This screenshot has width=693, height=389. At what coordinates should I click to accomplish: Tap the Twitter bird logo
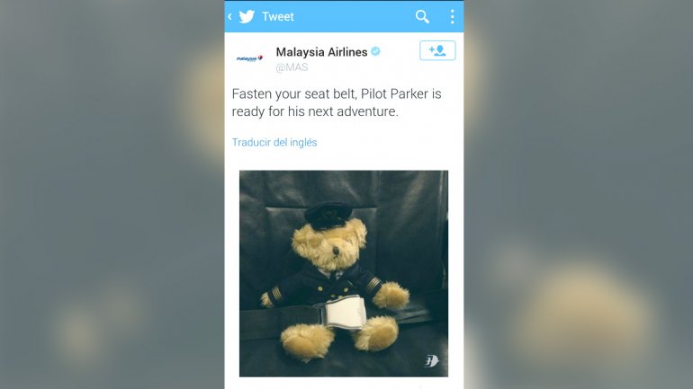pyautogui.click(x=247, y=17)
